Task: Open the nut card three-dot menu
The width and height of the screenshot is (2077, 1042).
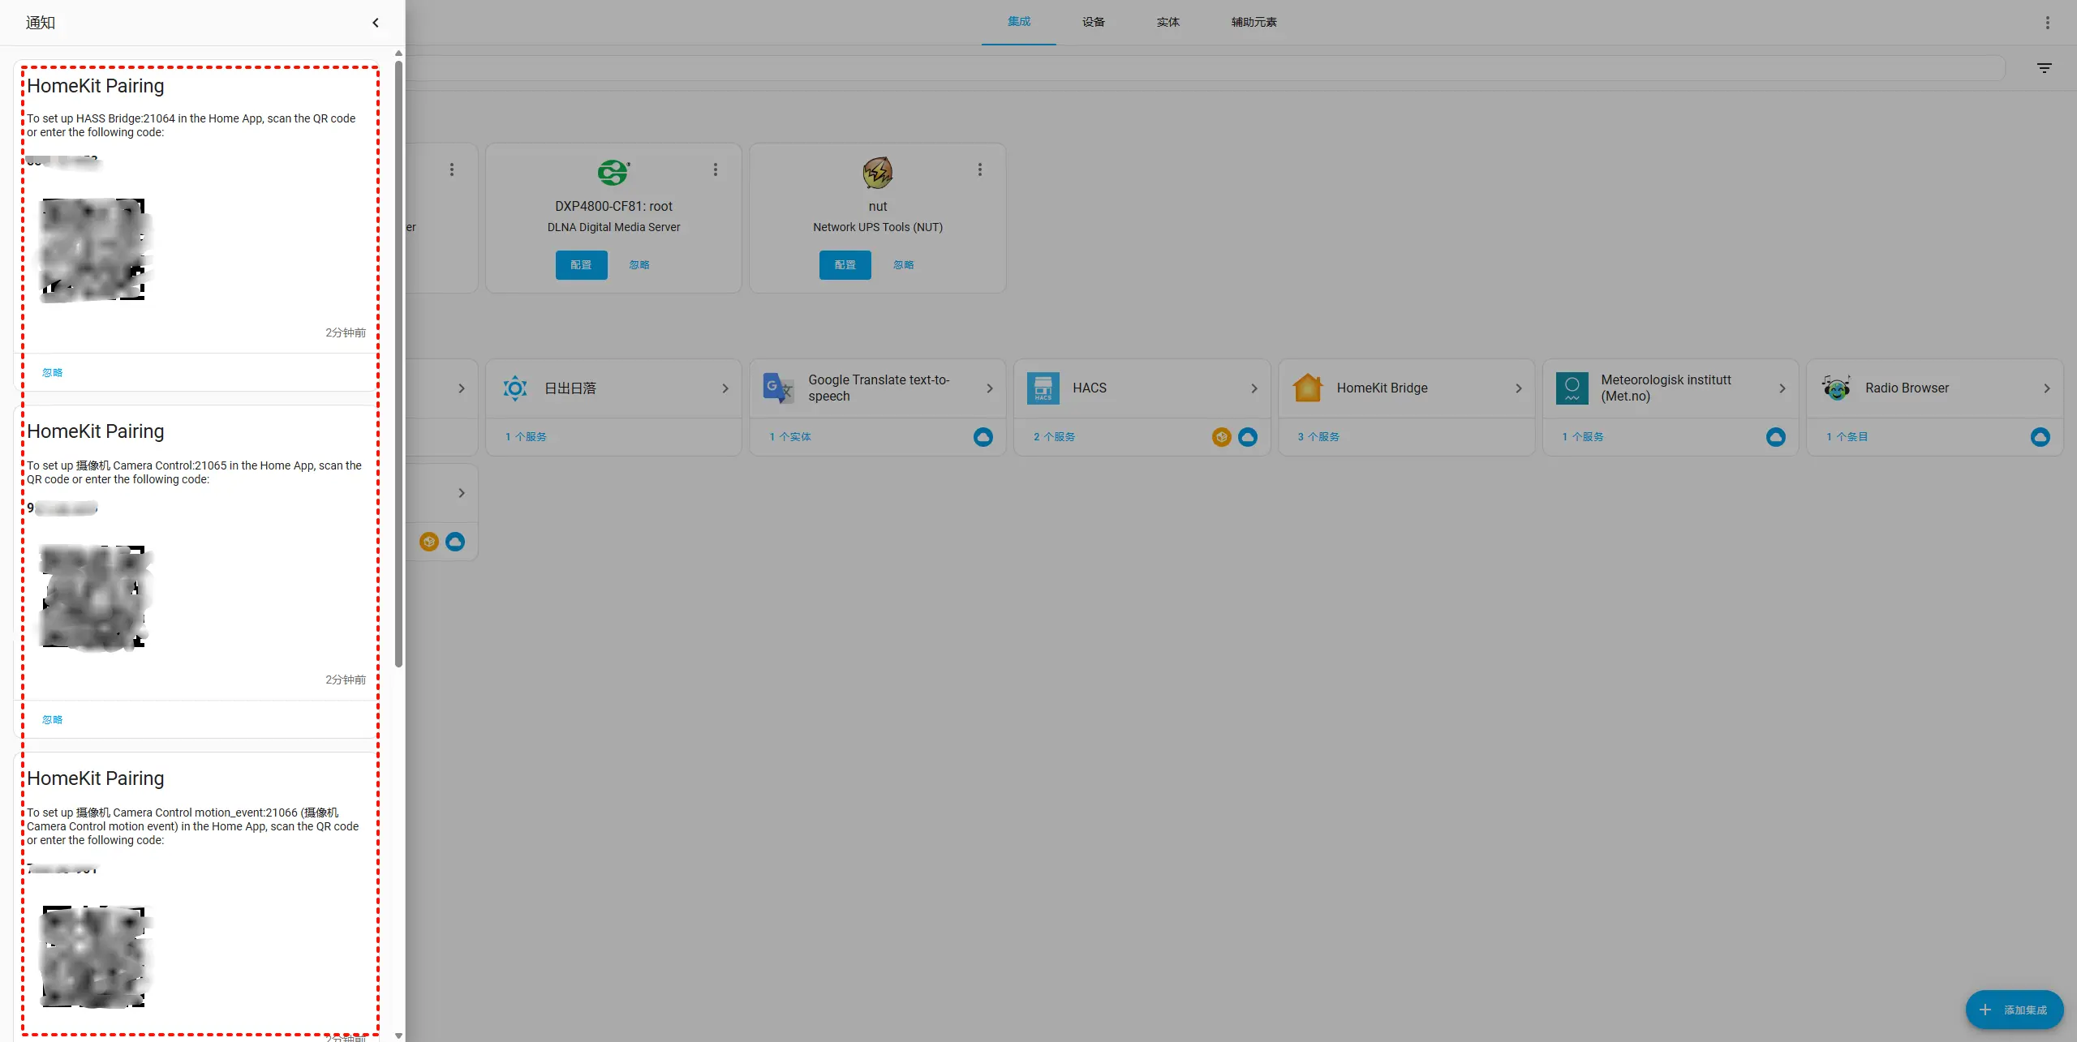Action: coord(979,169)
